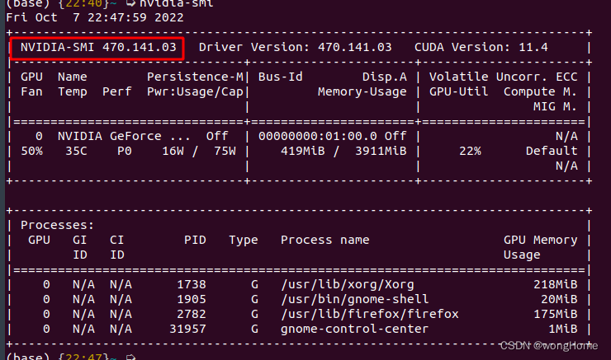Click the 'MIG M.' header text
Screen dimensions: 611x360
[x=555, y=106]
